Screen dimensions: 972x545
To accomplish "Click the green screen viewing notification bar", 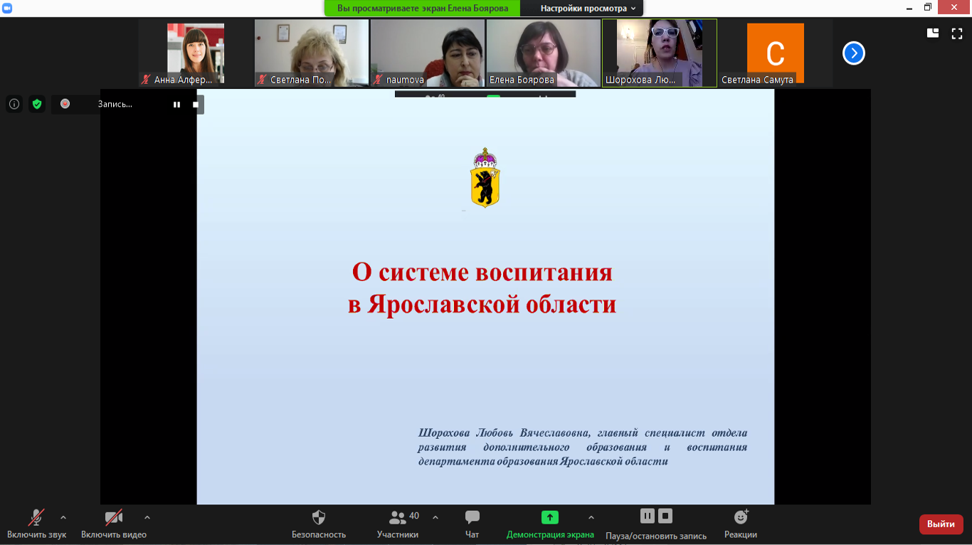I will [x=423, y=9].
